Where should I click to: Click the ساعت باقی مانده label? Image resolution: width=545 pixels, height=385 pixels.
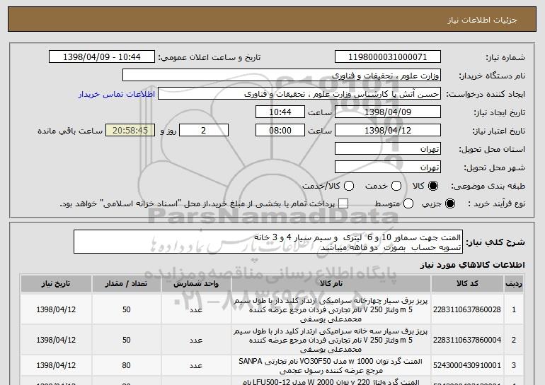pyautogui.click(x=70, y=131)
